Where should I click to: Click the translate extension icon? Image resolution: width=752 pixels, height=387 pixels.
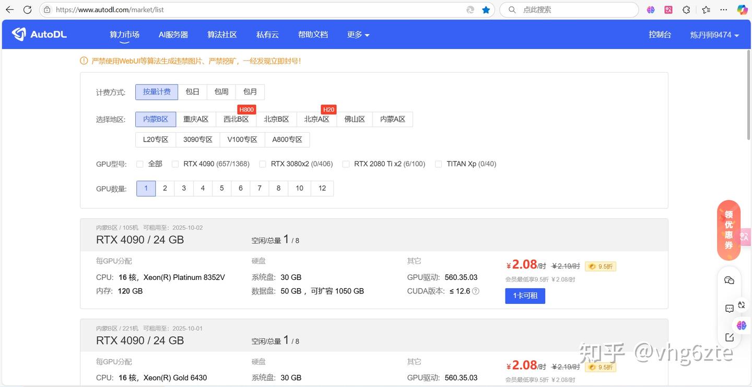pos(669,9)
